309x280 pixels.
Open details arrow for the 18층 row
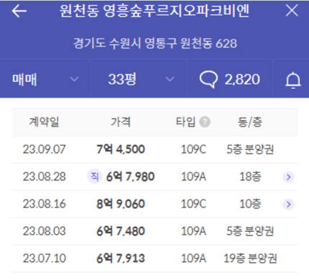click(x=288, y=177)
